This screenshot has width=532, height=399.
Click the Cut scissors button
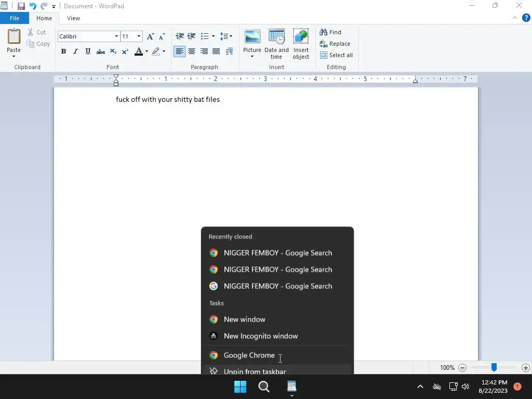[x=37, y=32]
